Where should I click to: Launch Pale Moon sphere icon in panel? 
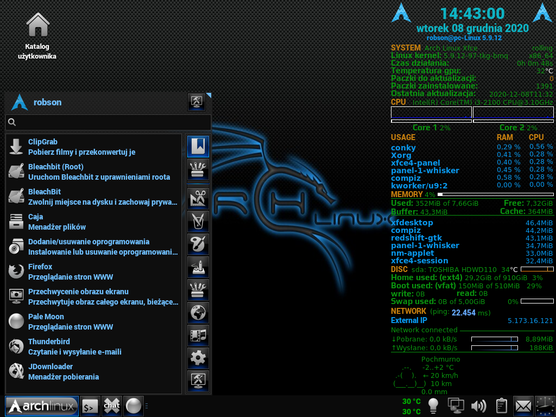(134, 406)
